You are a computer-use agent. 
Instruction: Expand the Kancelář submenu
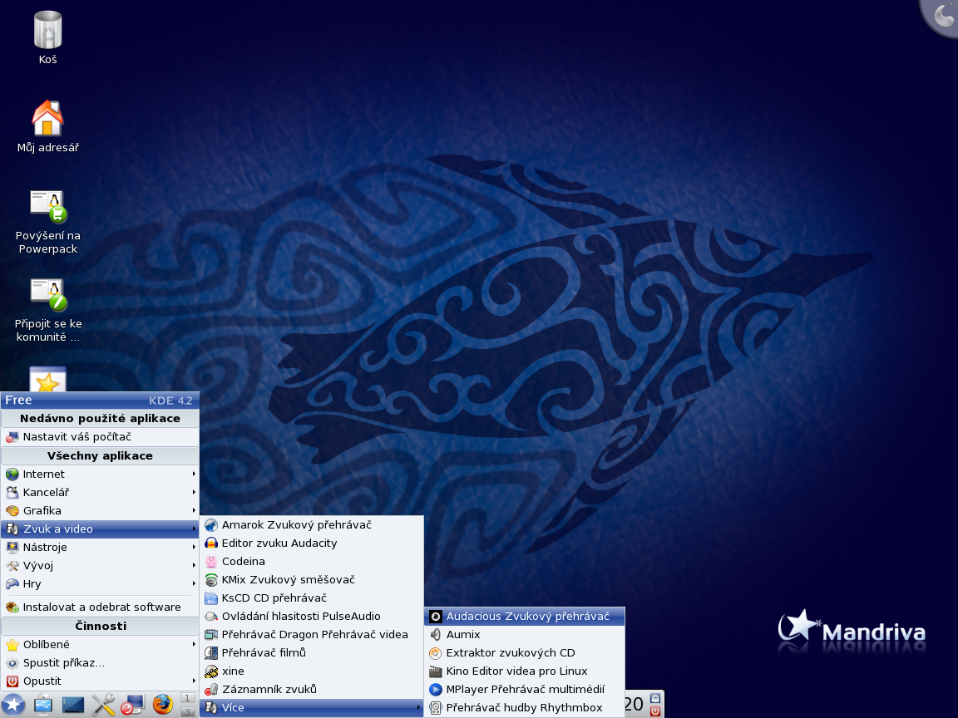[100, 493]
